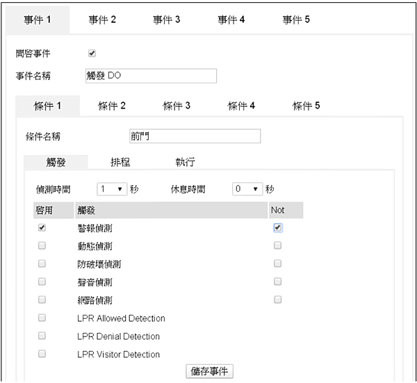417x383 pixels.
Task: Toggle the 開啓事件 checkbox
Action: 92,54
